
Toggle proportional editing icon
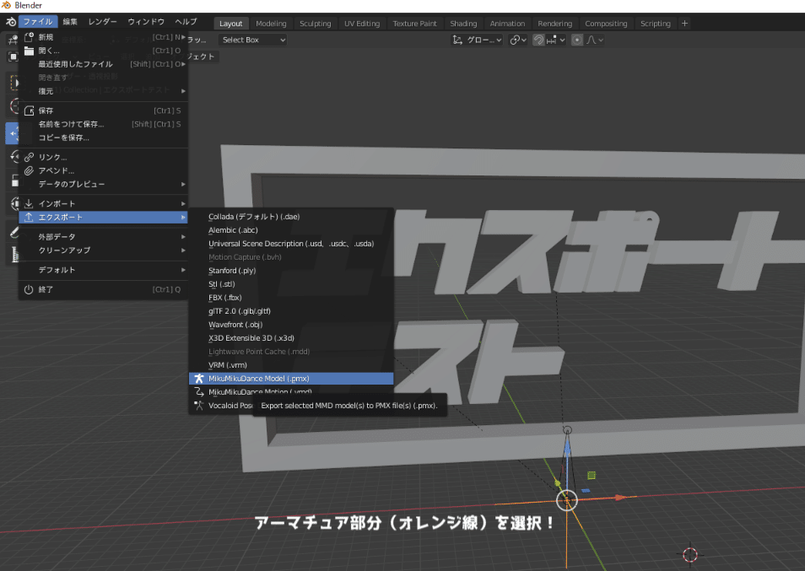[577, 40]
